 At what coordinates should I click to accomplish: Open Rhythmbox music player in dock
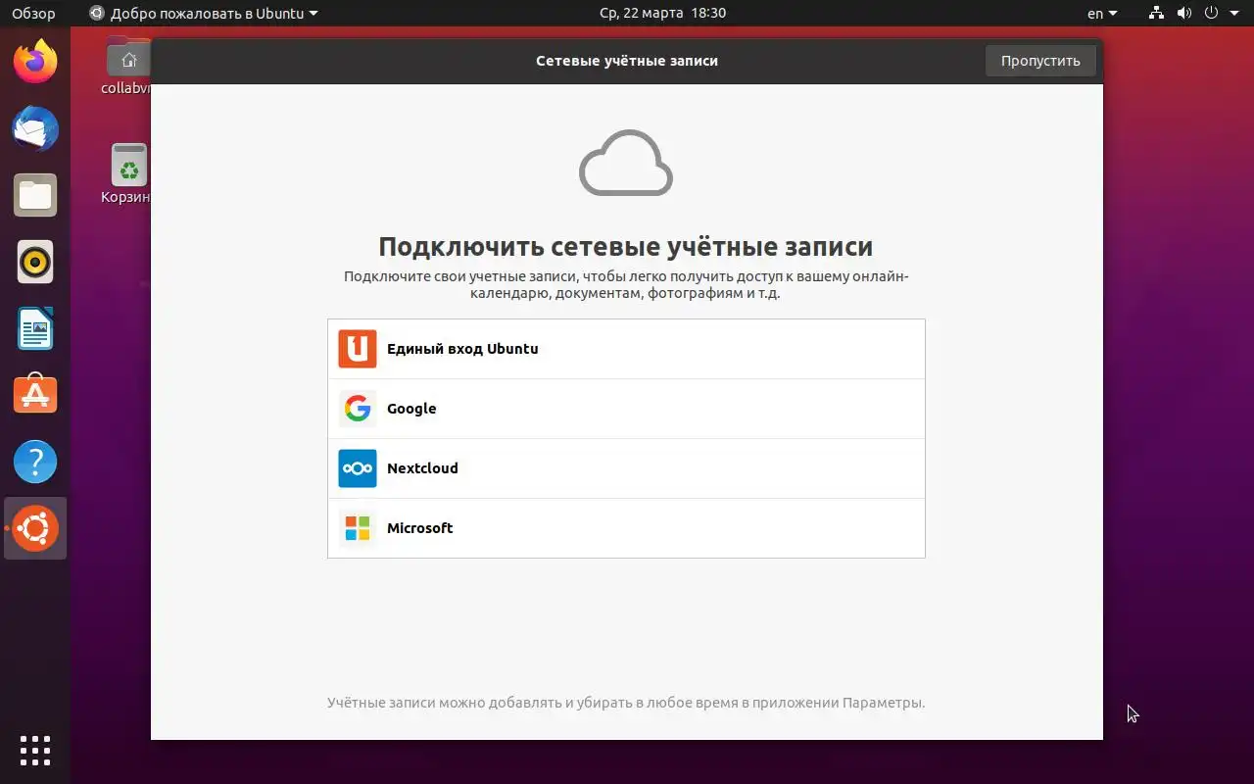(x=35, y=263)
